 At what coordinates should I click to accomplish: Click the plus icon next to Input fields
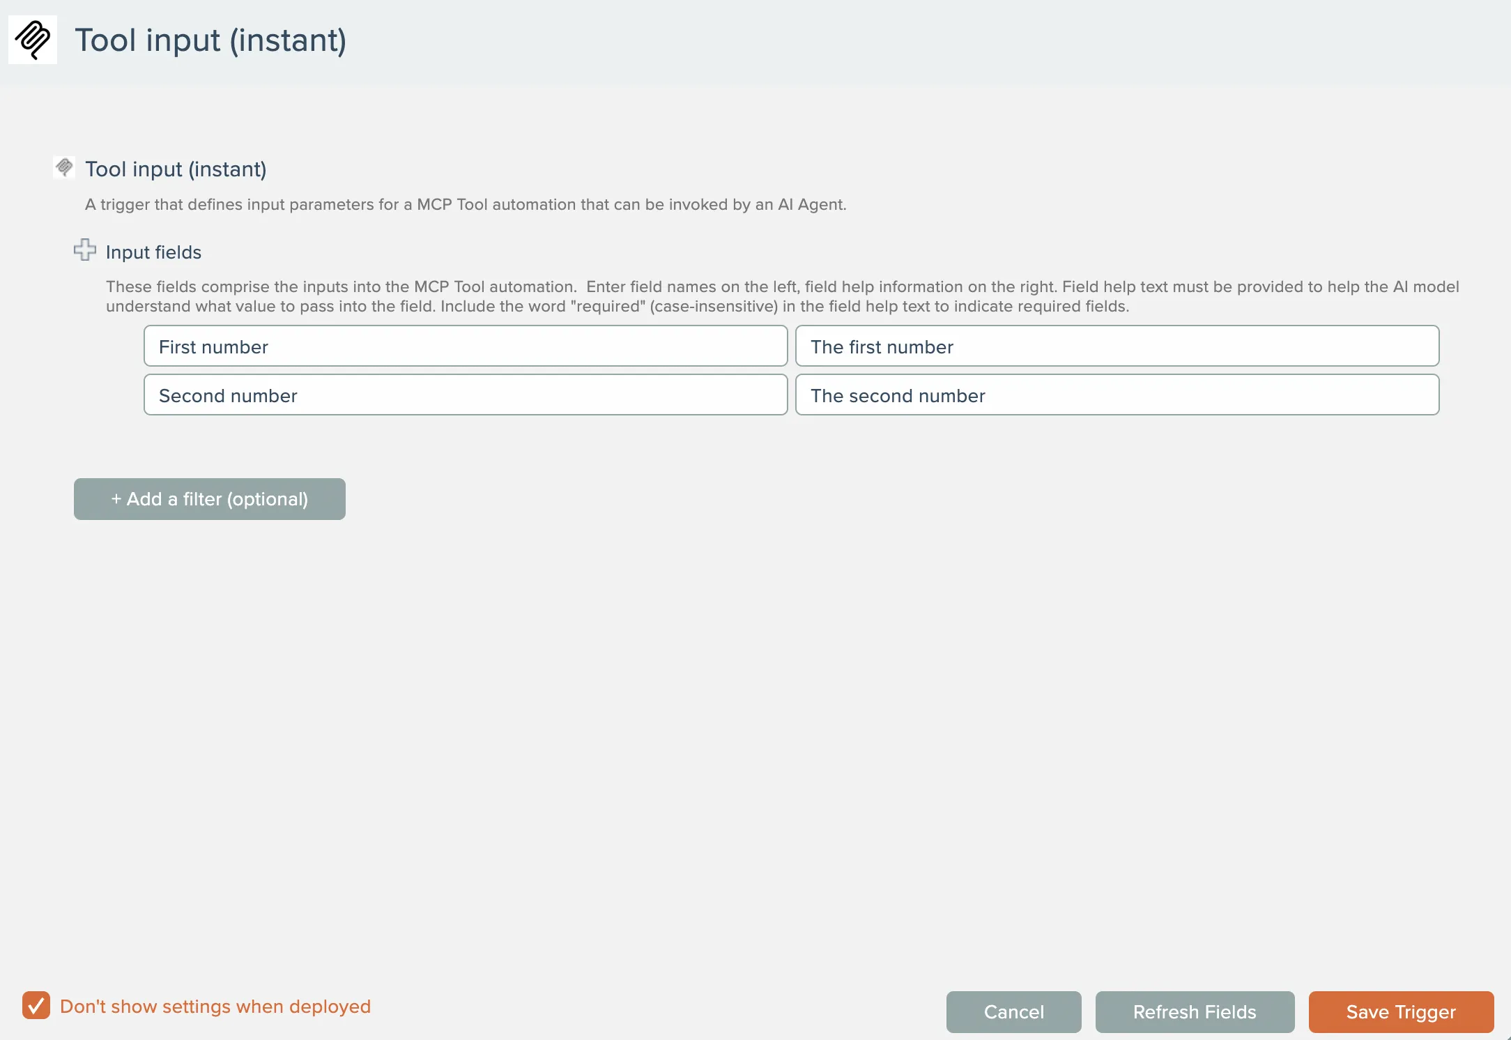click(x=85, y=250)
